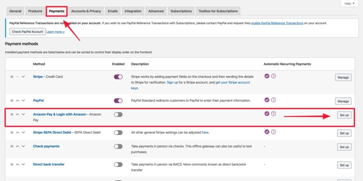Viewport: 363px width, 181px height.
Task: Click recurring payments checkmark in PayPal row
Action: coord(267,100)
